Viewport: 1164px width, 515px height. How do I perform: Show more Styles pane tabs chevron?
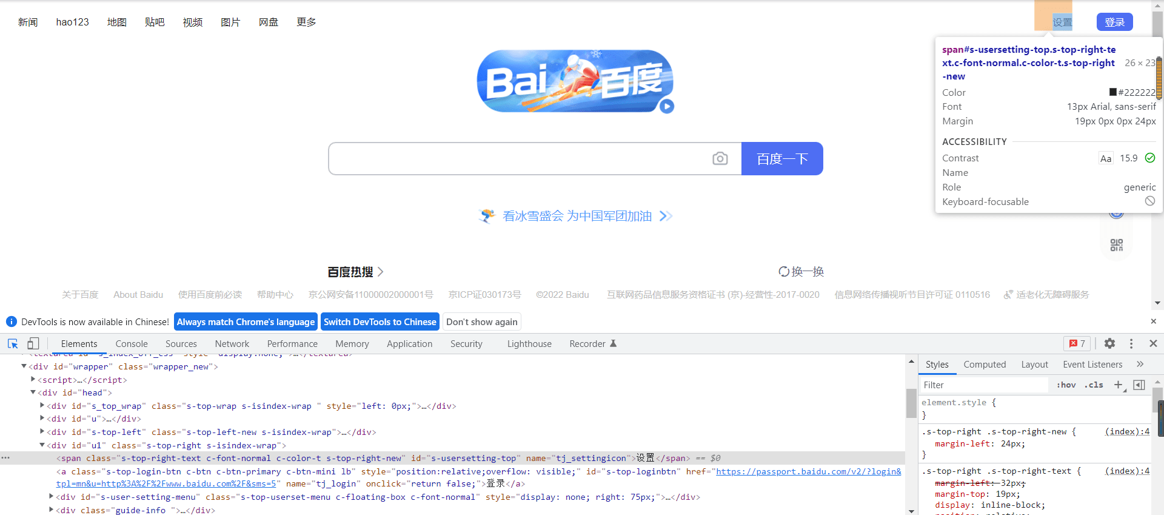tap(1140, 364)
